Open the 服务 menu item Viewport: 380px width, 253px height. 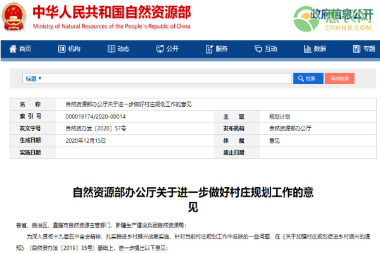(217, 49)
